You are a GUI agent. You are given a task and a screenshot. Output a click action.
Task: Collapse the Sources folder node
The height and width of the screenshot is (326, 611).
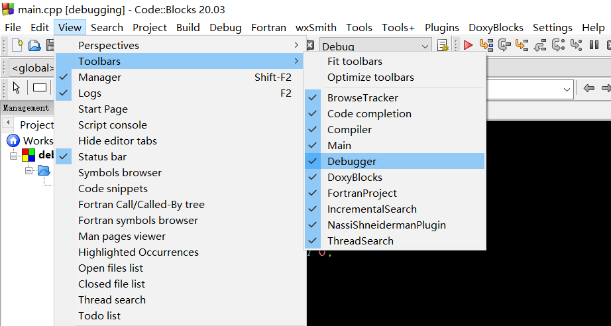tap(29, 170)
